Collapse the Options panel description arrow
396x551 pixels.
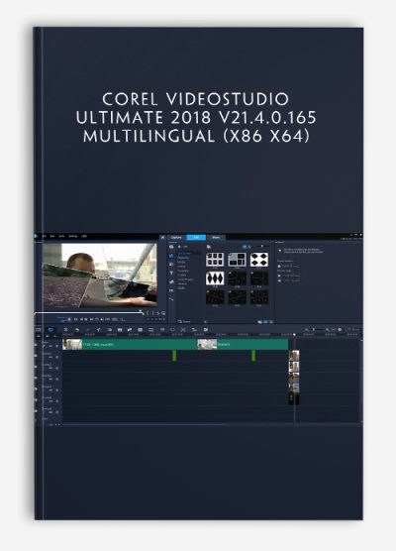point(280,251)
